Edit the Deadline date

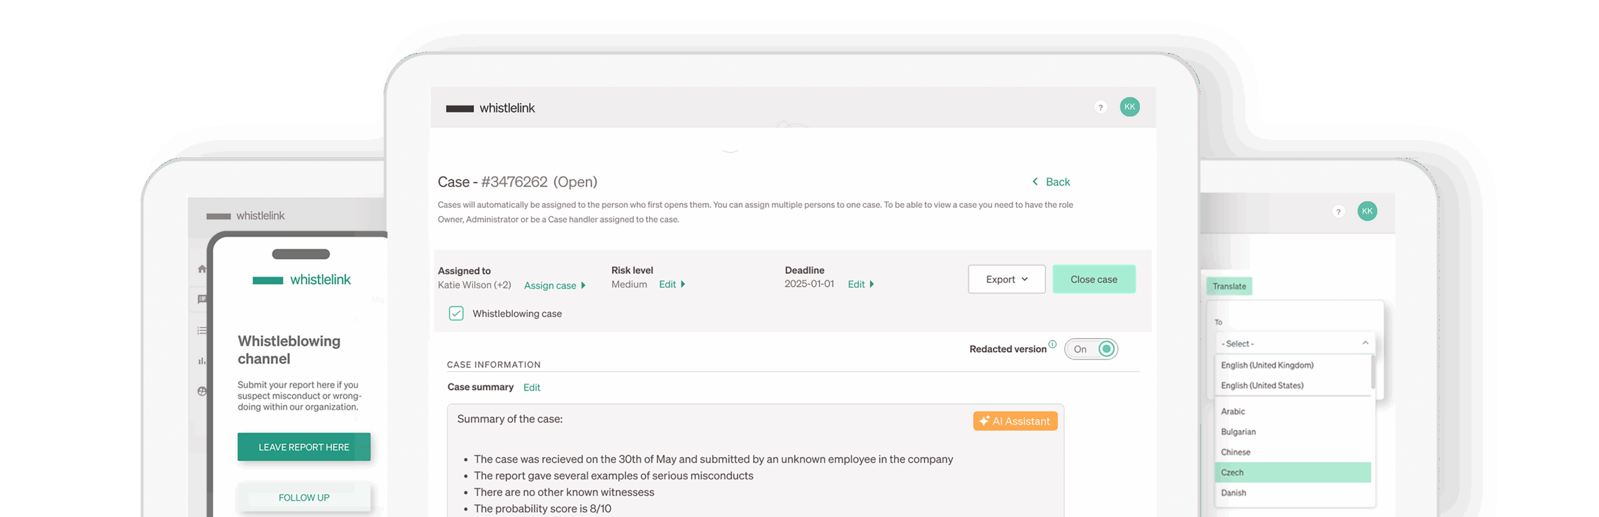(859, 284)
